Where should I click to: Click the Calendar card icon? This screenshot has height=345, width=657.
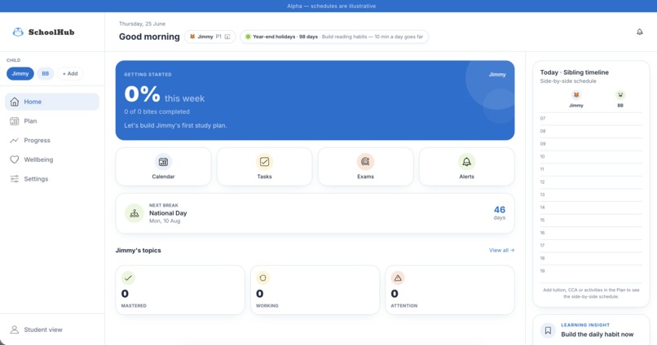163,161
